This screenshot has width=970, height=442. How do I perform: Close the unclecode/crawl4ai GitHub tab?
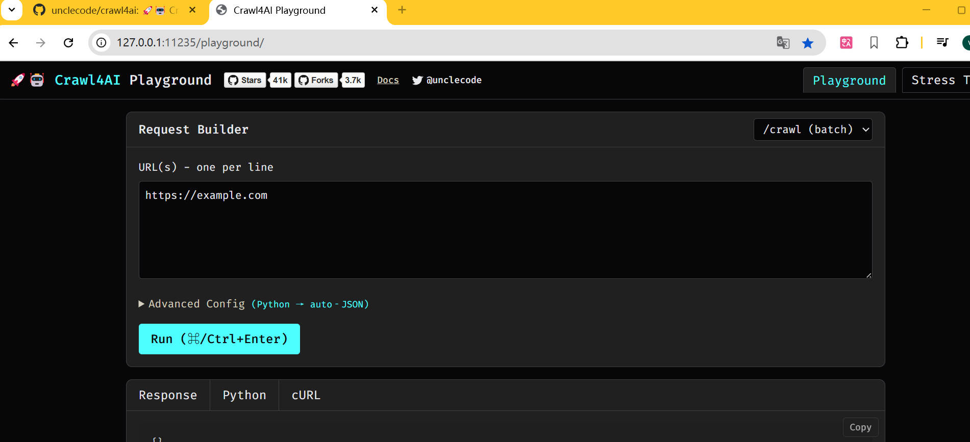click(192, 10)
